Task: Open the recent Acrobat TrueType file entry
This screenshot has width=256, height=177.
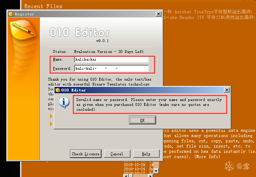Action: [208, 12]
